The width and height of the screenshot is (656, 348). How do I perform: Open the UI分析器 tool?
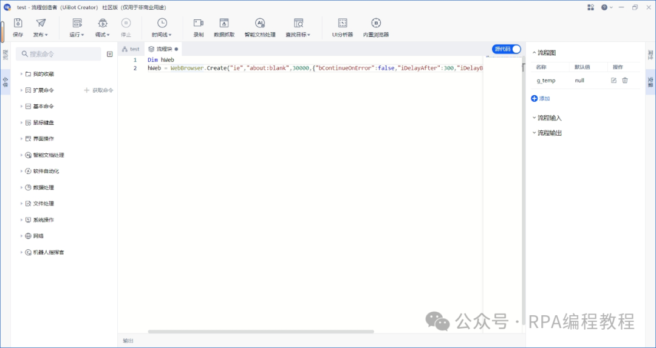point(343,23)
